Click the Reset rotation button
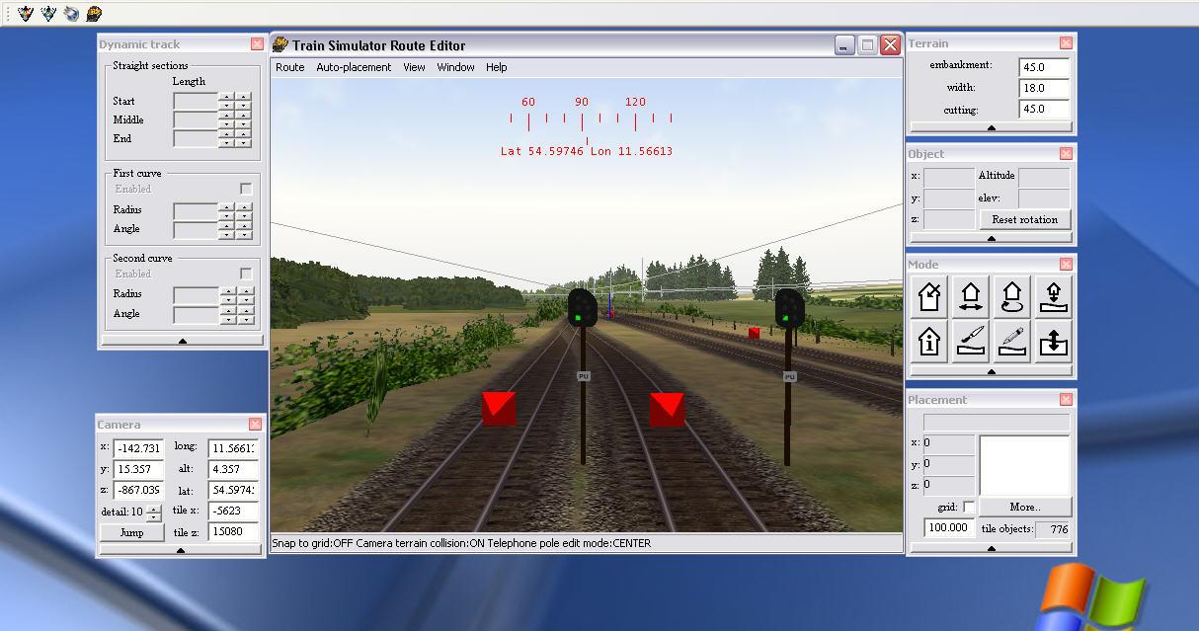1199x631 pixels. click(1025, 219)
